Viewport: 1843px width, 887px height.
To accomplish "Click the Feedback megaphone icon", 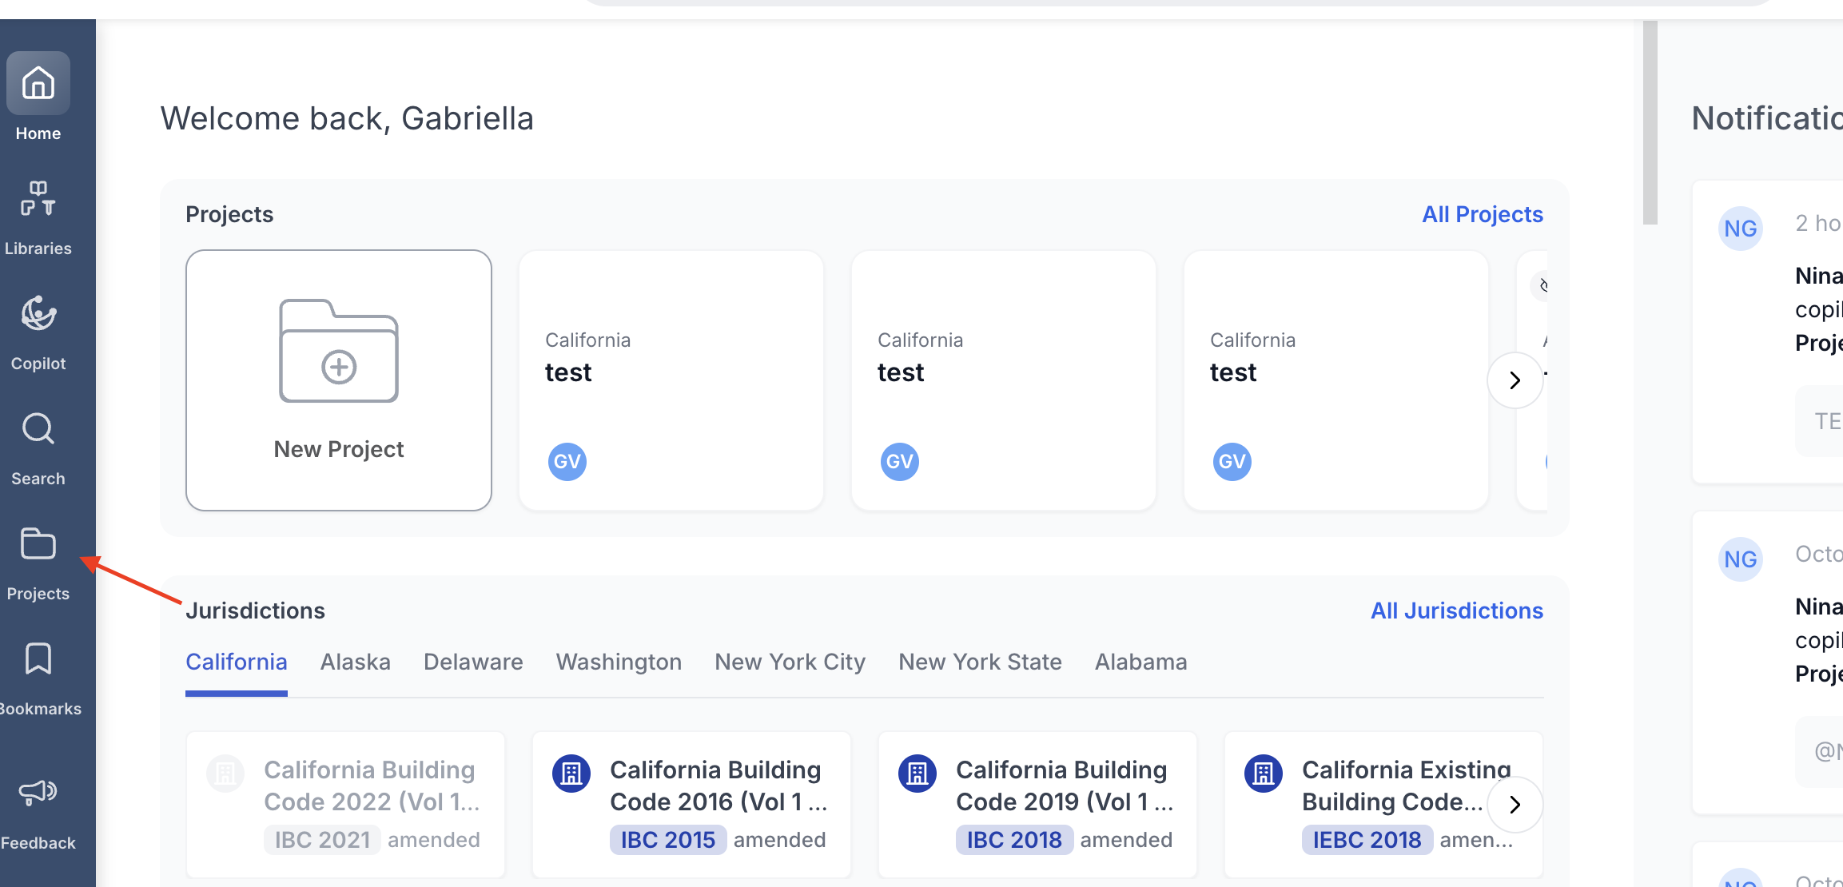I will pyautogui.click(x=38, y=792).
